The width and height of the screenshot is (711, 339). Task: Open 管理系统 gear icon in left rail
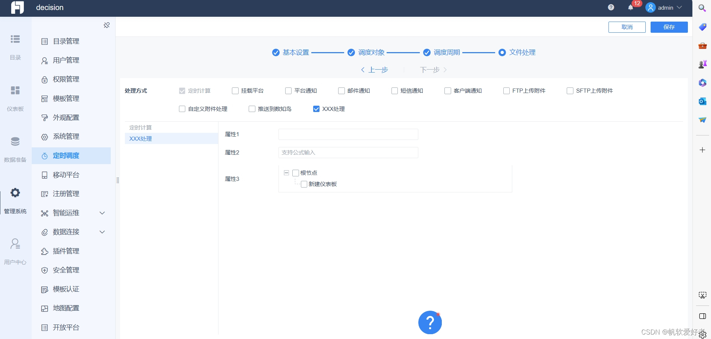(15, 193)
